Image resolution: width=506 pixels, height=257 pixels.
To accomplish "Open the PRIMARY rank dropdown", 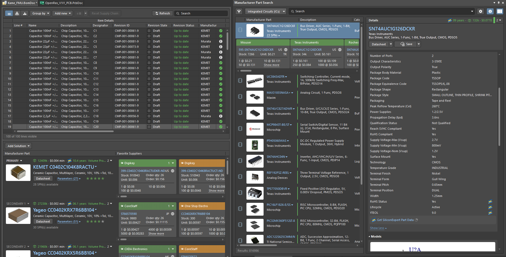I will tap(14, 161).
